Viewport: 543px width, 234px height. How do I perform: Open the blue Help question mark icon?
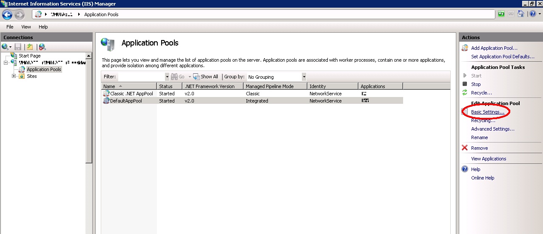(x=532, y=14)
